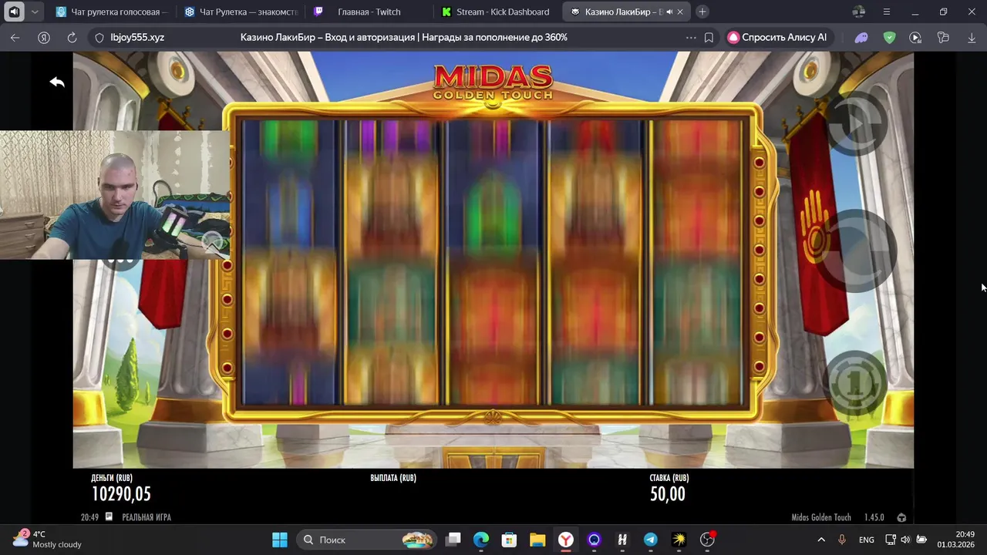Click the small icon beside РЕАЛЬНАЯ ИГРА
Screen dimensions: 987x555
coord(109,516)
